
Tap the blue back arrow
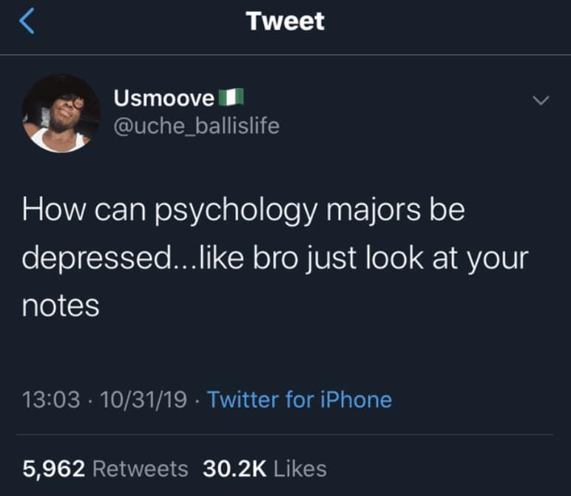(27, 21)
